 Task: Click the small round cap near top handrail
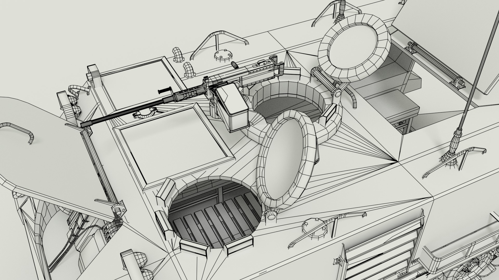222,55
